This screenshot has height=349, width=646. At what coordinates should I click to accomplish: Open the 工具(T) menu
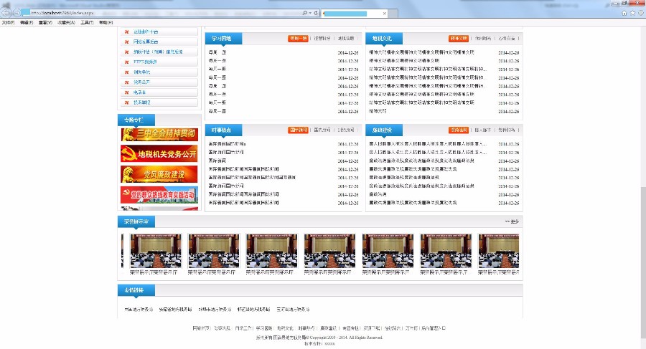pyautogui.click(x=87, y=23)
